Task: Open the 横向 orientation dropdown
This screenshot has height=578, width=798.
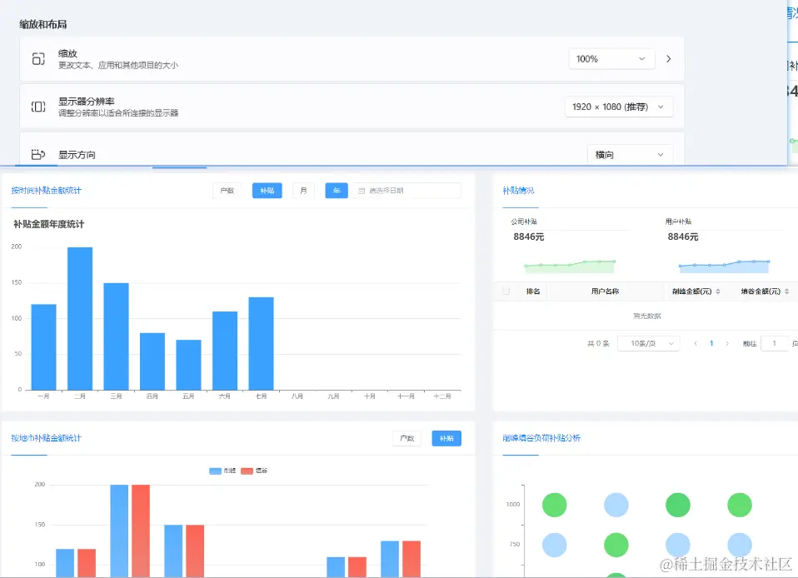Action: click(630, 155)
